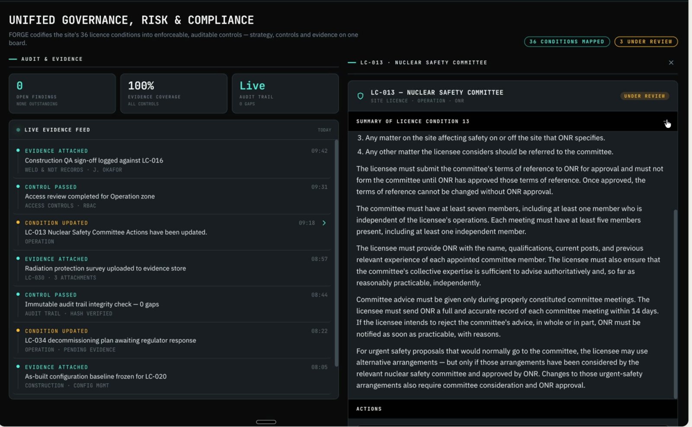Open the Open Findings stat card
This screenshot has height=427, width=692.
click(62, 93)
